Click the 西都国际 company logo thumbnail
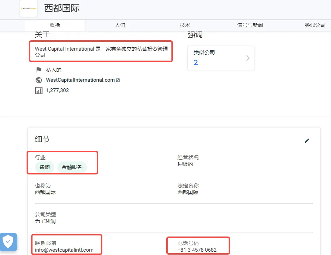 (28, 8)
